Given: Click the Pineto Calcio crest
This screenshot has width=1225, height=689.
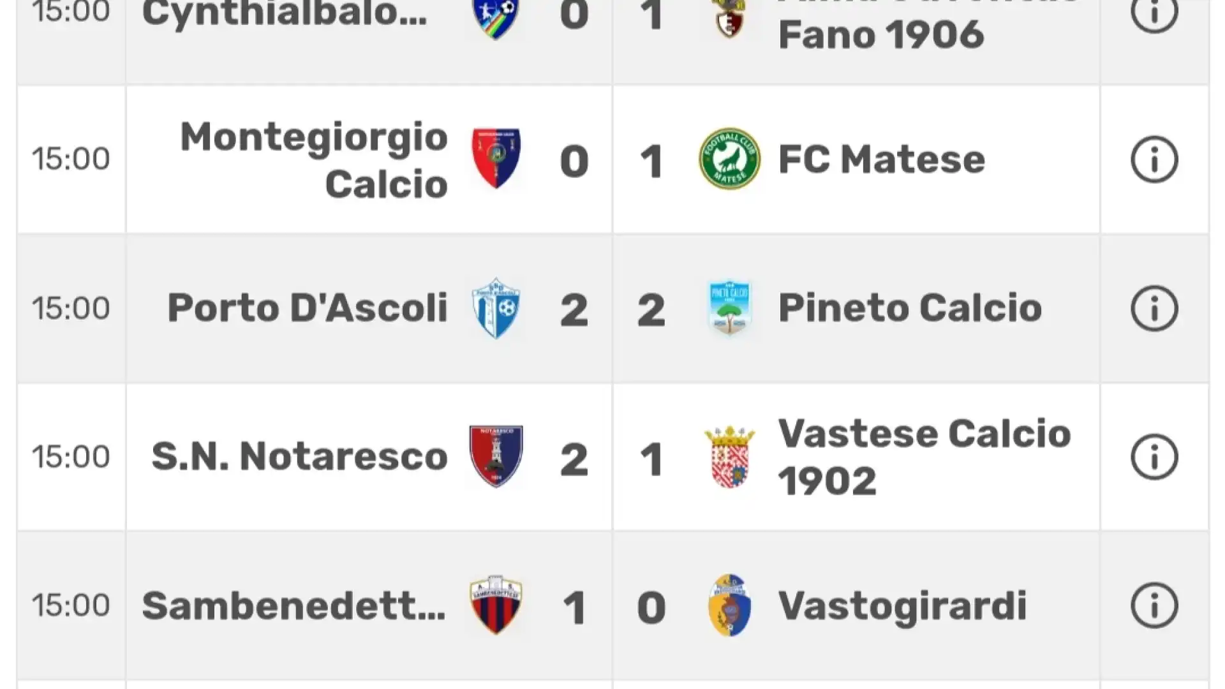Looking at the screenshot, I should (x=729, y=308).
